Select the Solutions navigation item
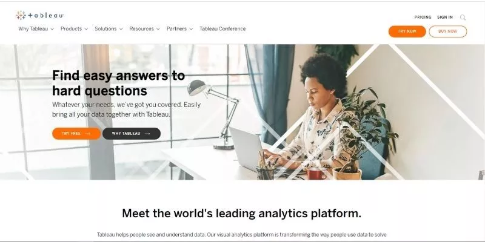Screen dimensions: 485x242 105,28
